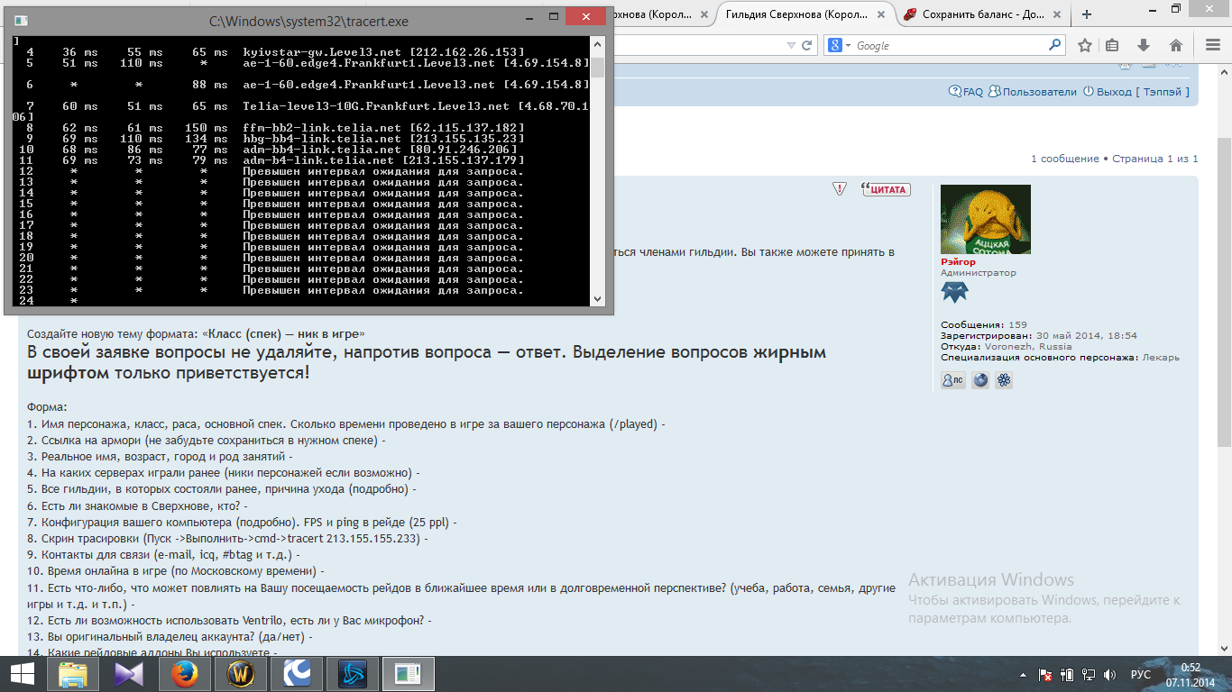Click the registration date '30 май 2014, 18:54'

(1088, 335)
